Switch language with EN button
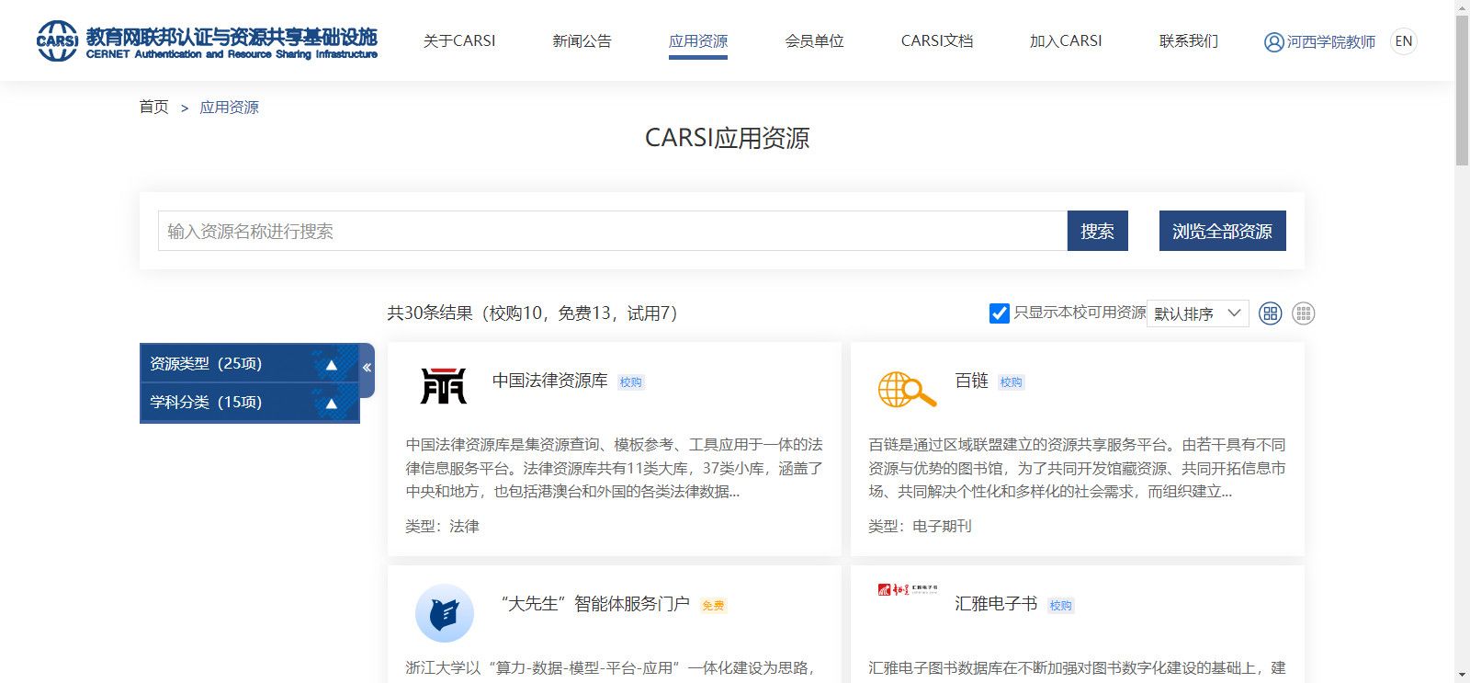The image size is (1470, 683). tap(1404, 41)
